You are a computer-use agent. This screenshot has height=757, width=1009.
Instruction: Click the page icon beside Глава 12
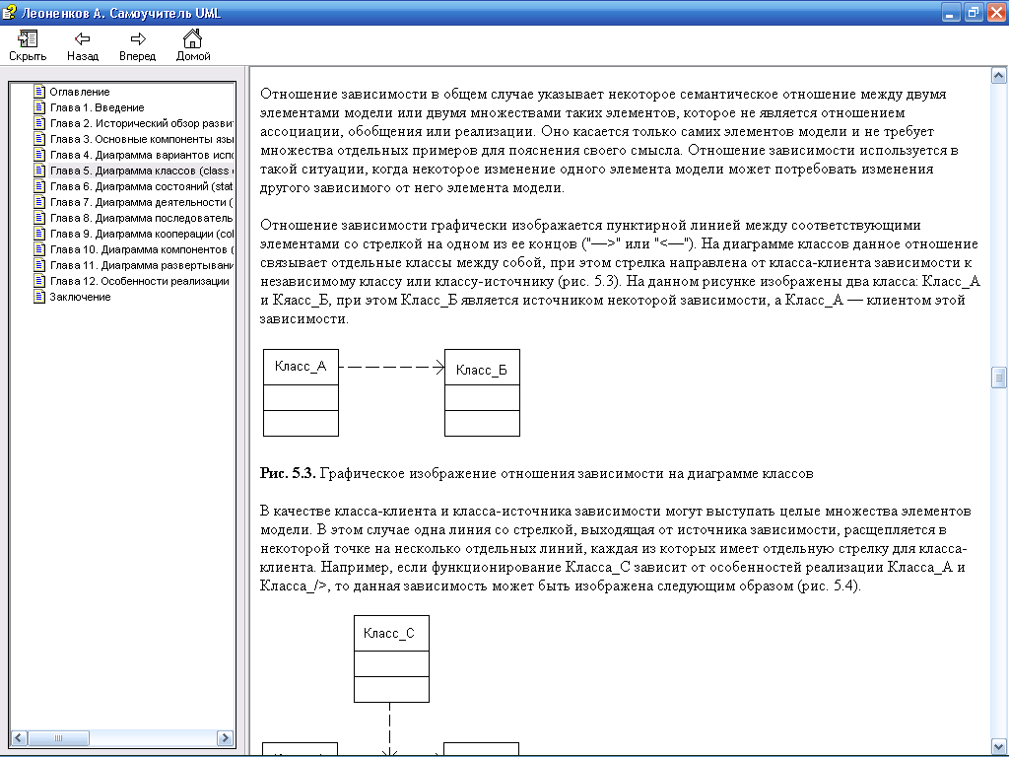(39, 281)
